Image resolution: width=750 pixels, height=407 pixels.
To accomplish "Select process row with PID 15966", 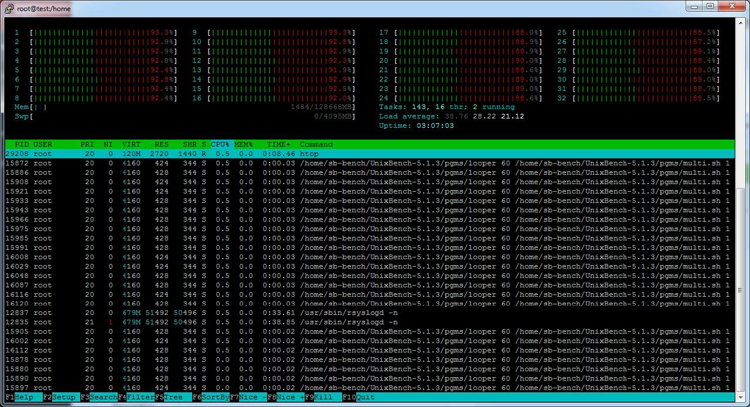I will pyautogui.click(x=369, y=219).
